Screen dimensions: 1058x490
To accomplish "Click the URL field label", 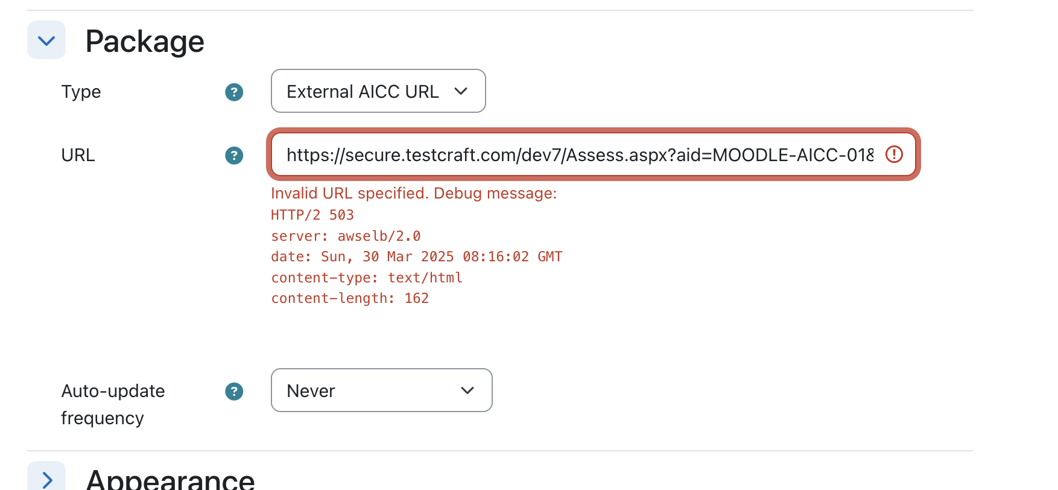I will click(x=78, y=155).
